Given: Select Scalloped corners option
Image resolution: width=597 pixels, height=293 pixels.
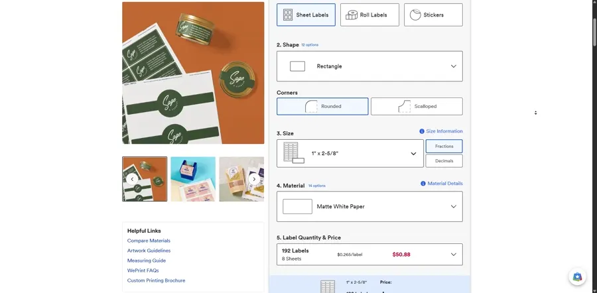Looking at the screenshot, I should [x=417, y=106].
